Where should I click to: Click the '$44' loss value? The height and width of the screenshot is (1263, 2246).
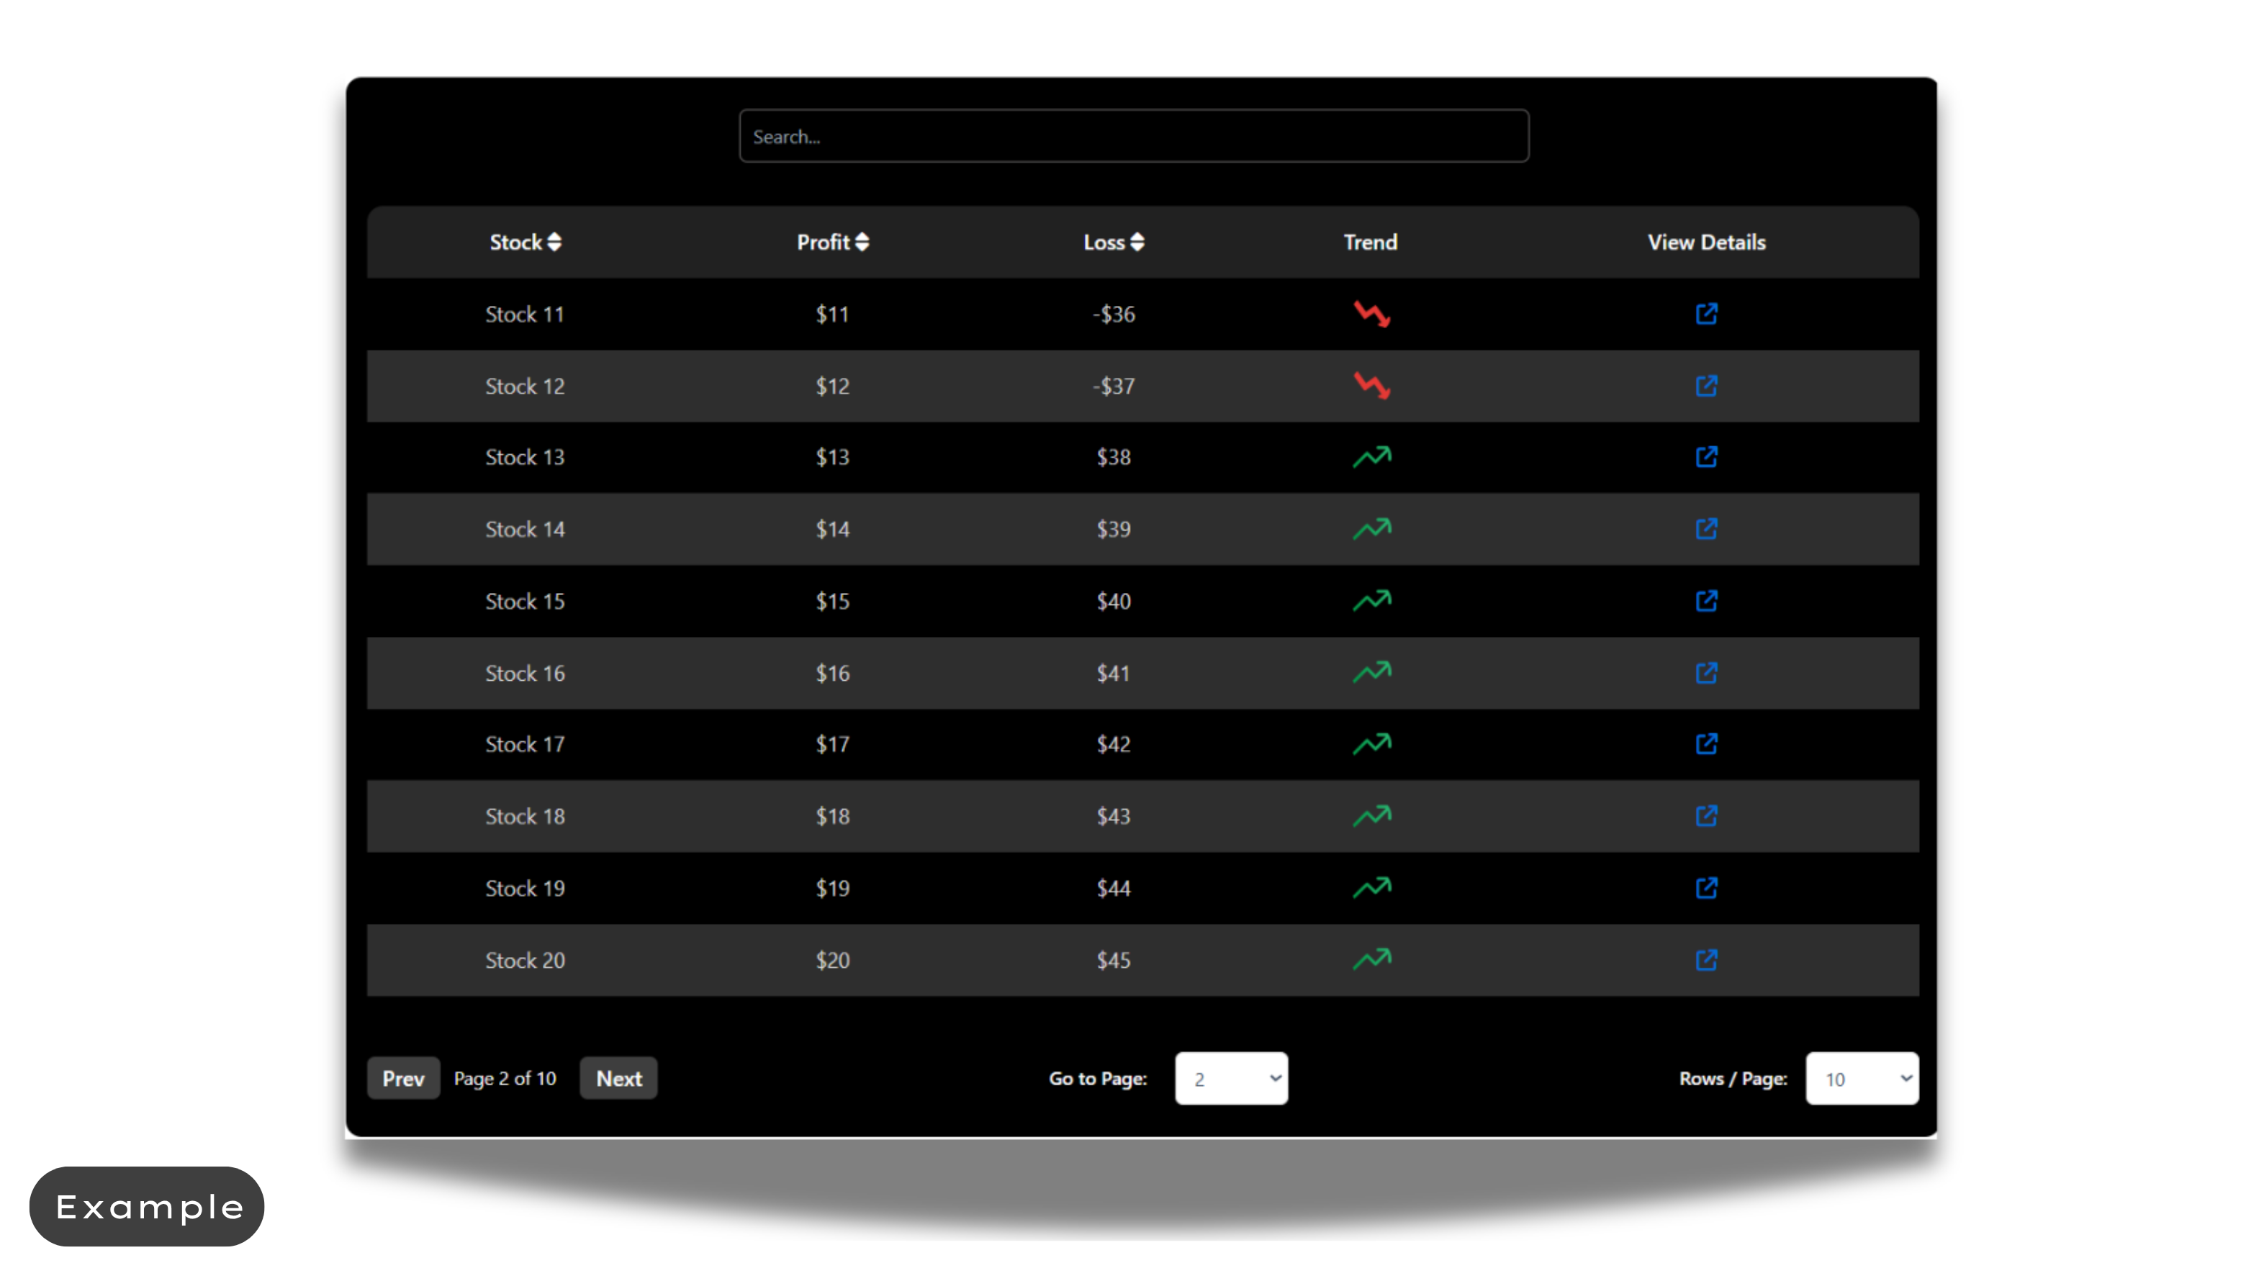pyautogui.click(x=1114, y=887)
